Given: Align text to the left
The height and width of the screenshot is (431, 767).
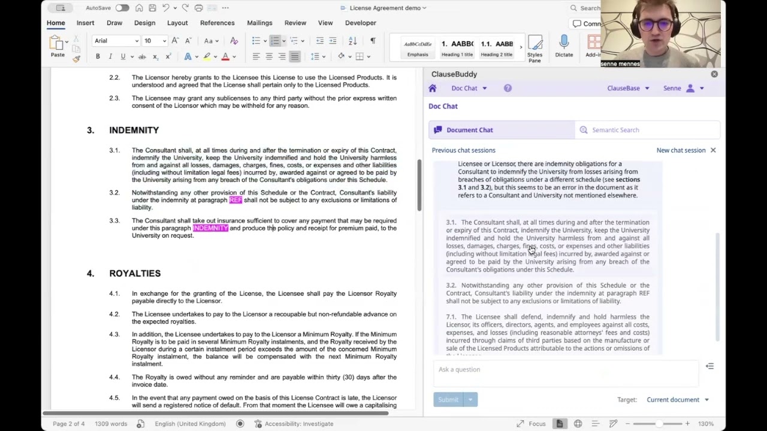Looking at the screenshot, I should tap(256, 56).
